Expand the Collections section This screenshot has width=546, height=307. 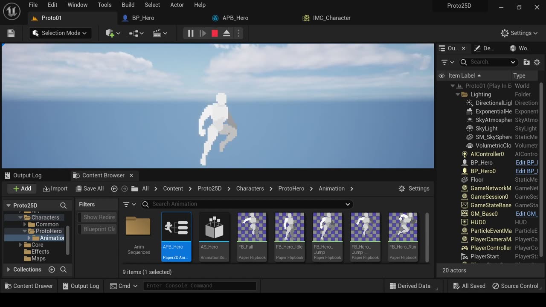[8, 269]
